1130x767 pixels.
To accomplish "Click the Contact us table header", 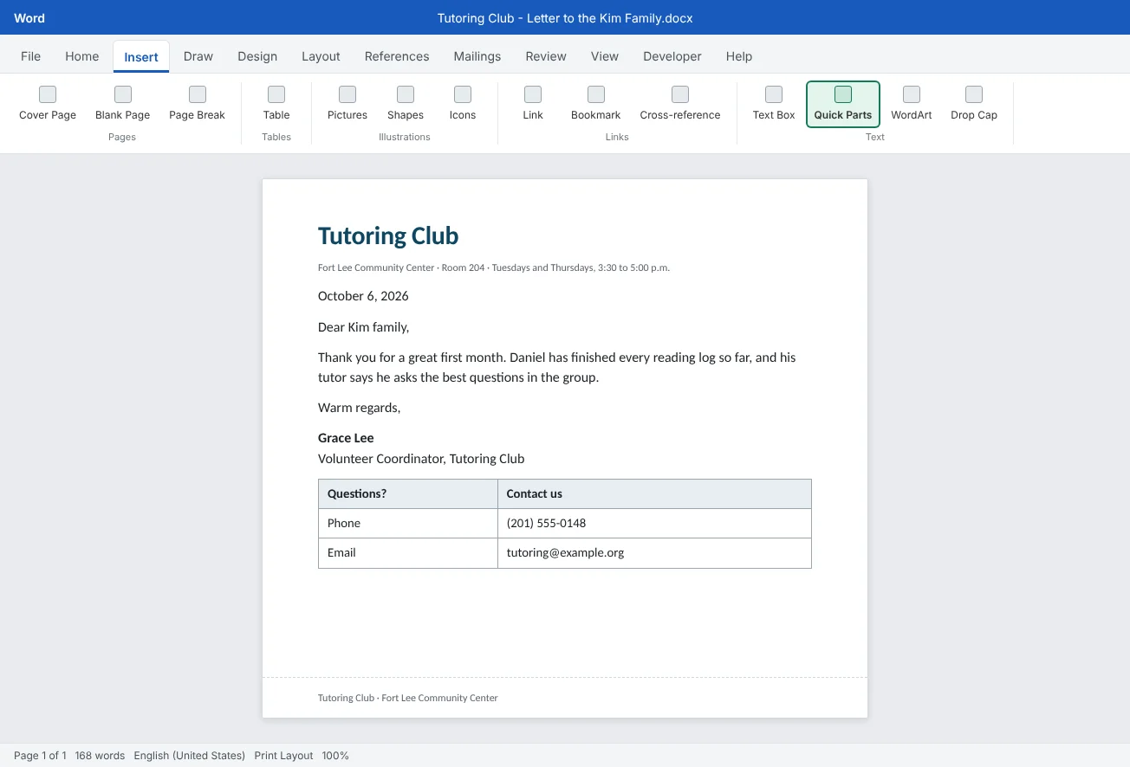I will coord(654,493).
